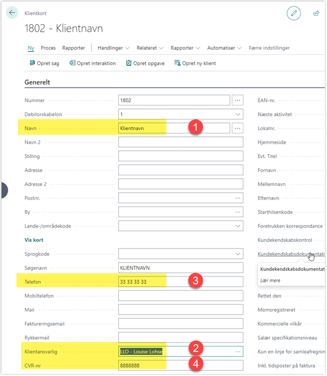327x376 pixels.
Task: Click the Momsregistreret label
Action: tap(276, 310)
